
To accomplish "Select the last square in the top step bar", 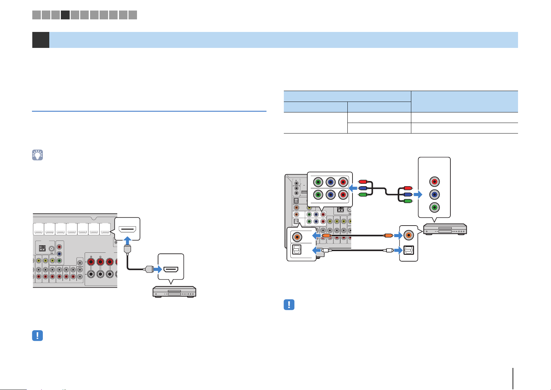I will point(133,15).
